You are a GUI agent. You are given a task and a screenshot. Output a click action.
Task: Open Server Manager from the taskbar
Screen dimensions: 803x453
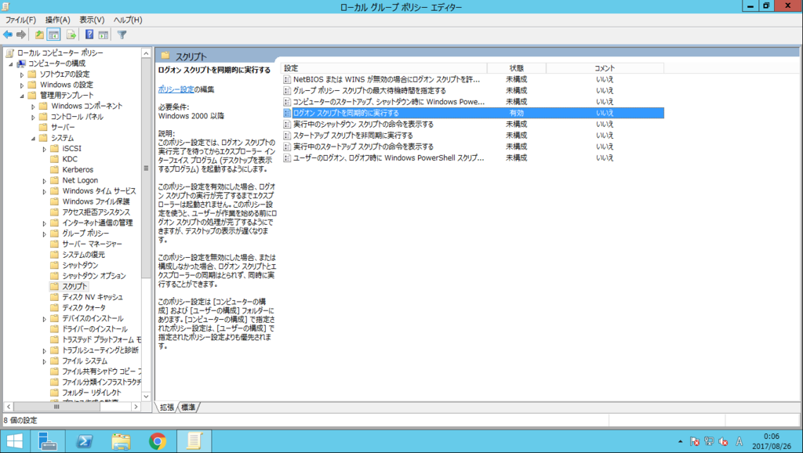pos(48,441)
